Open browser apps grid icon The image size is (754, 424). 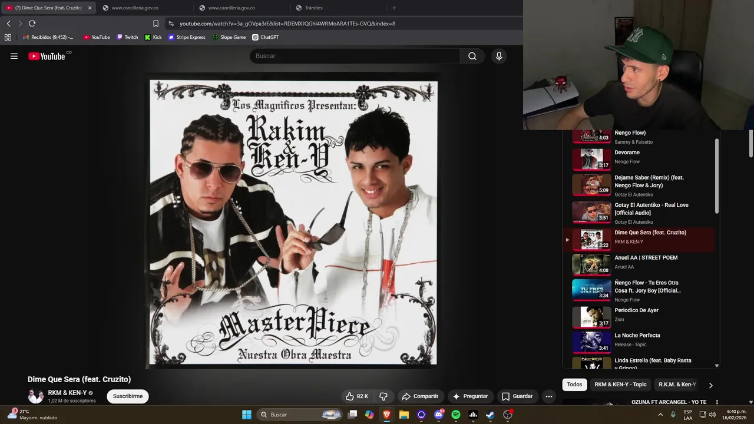coord(8,37)
